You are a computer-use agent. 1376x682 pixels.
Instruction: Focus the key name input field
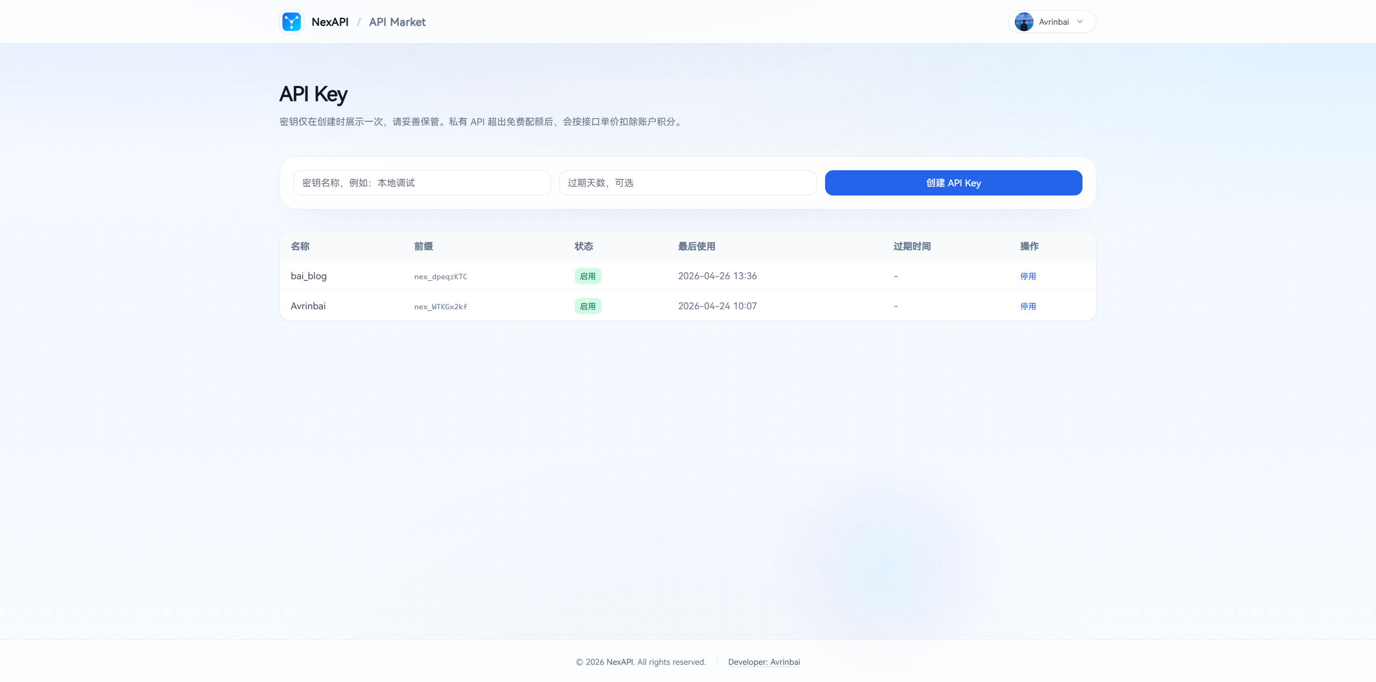(x=422, y=183)
